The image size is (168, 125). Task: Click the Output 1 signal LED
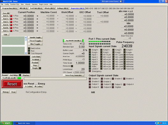pos(90,84)
